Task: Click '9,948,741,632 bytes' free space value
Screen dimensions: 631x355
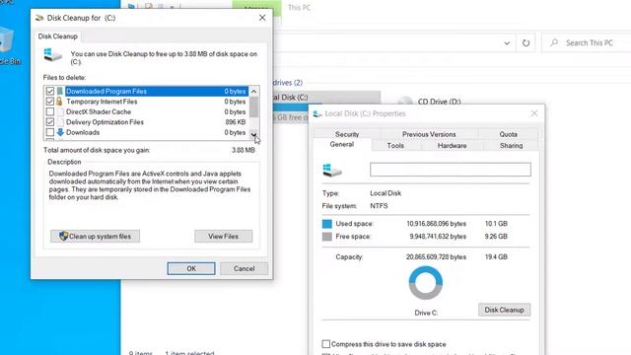Action: pos(438,237)
